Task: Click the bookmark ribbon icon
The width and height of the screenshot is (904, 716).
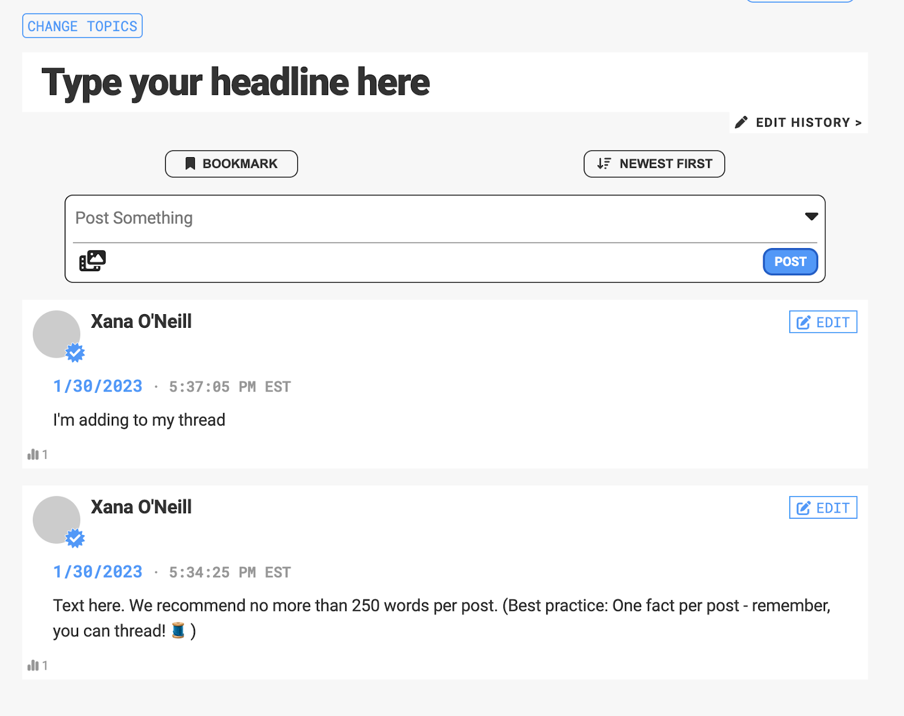Action: pyautogui.click(x=190, y=164)
